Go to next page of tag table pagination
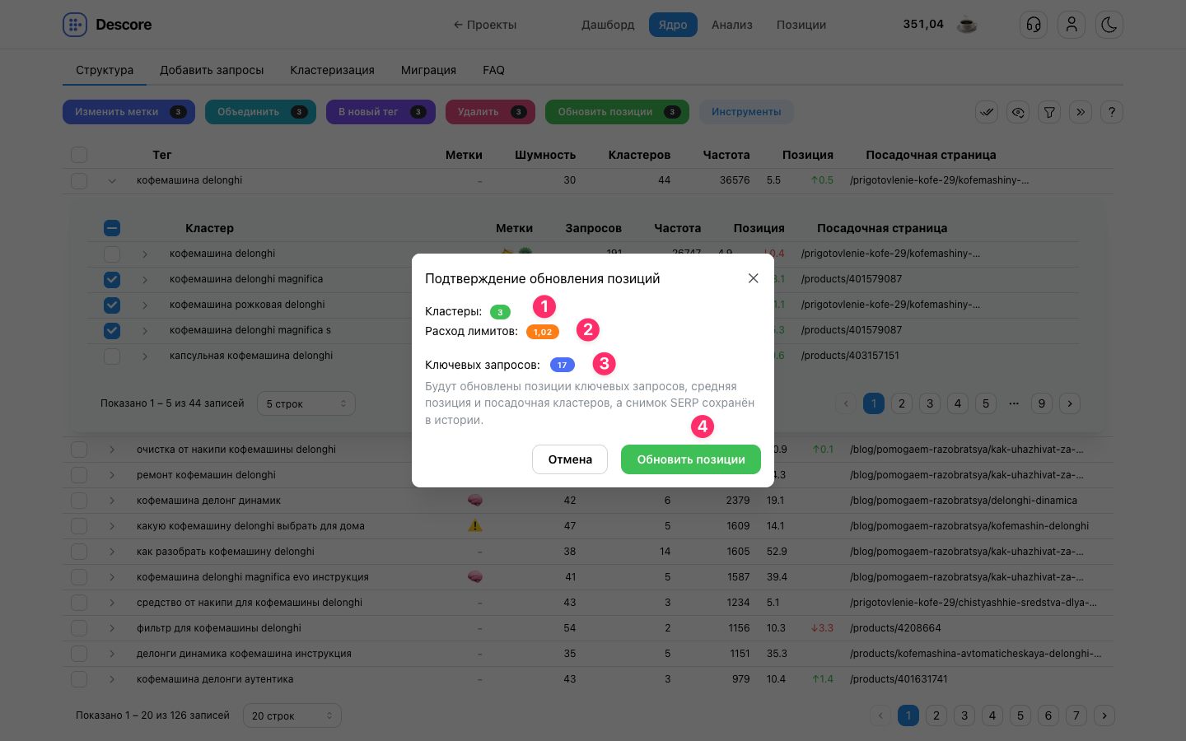Image resolution: width=1186 pixels, height=741 pixels. pyautogui.click(x=1104, y=715)
